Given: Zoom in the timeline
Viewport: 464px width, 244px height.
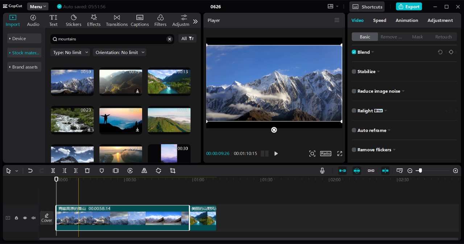Looking at the screenshot, I should point(456,171).
